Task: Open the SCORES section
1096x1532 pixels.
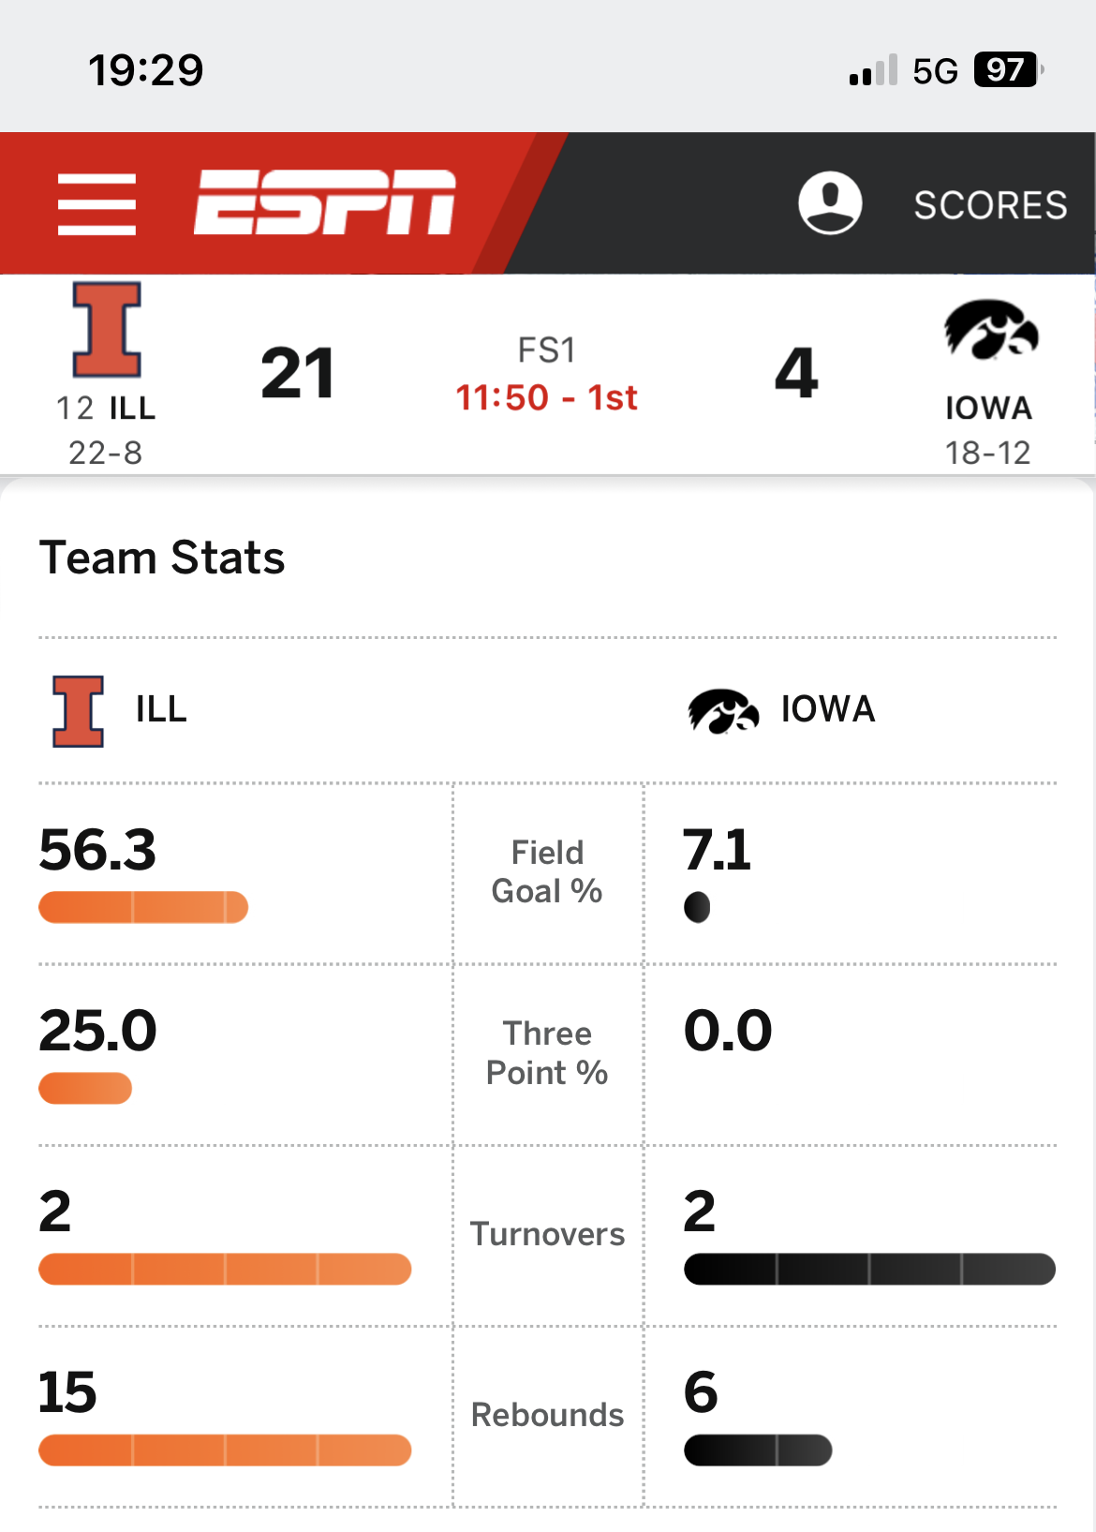Action: (990, 205)
